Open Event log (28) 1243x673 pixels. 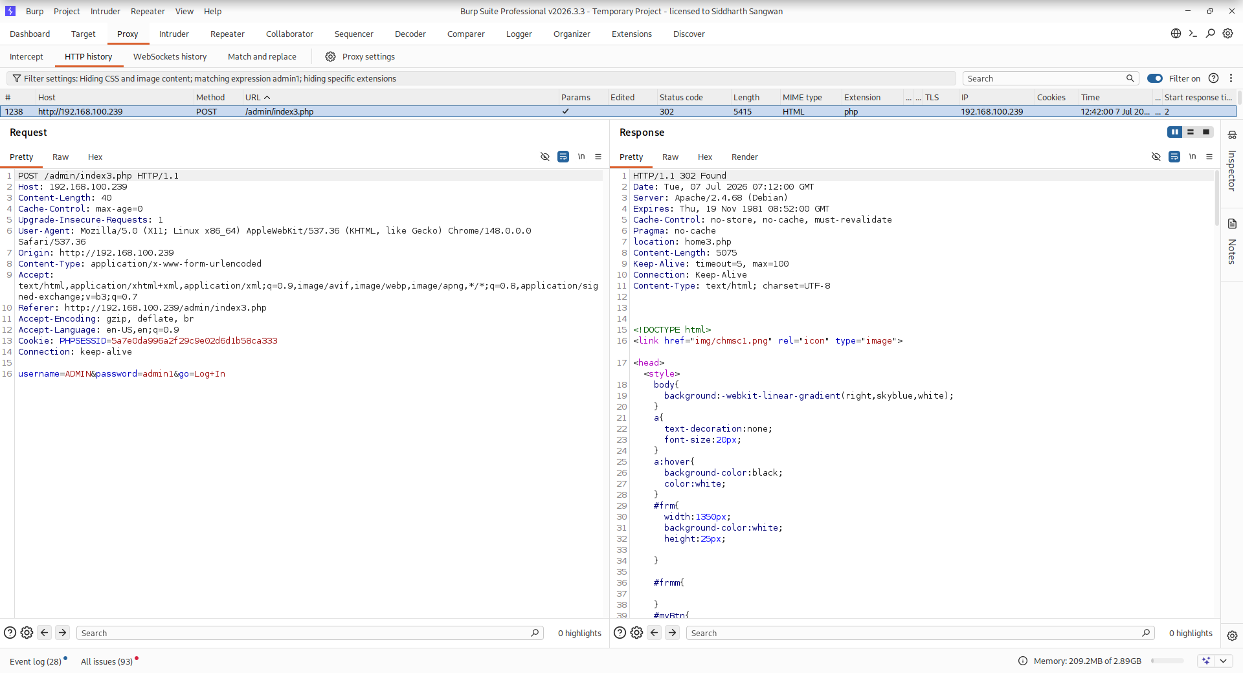coord(36,661)
